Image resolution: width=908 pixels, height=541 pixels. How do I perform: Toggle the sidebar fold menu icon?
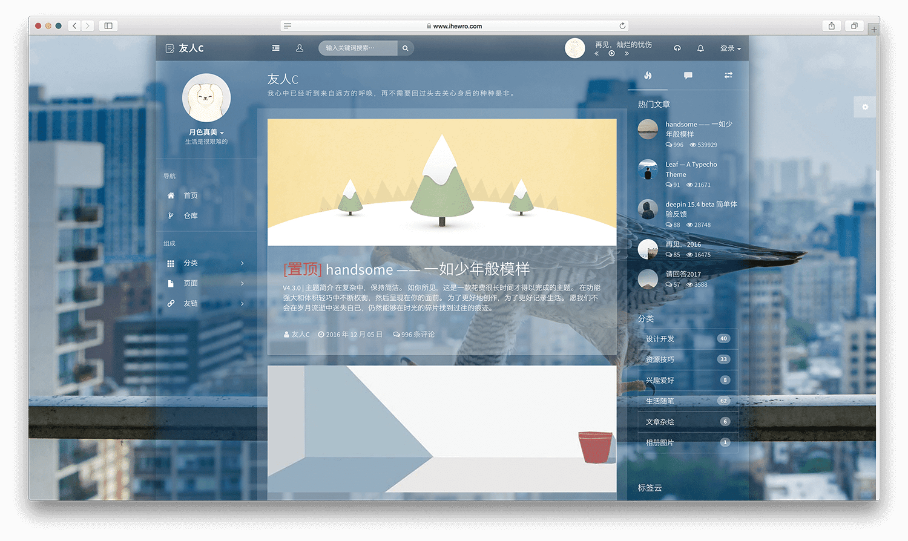point(276,48)
